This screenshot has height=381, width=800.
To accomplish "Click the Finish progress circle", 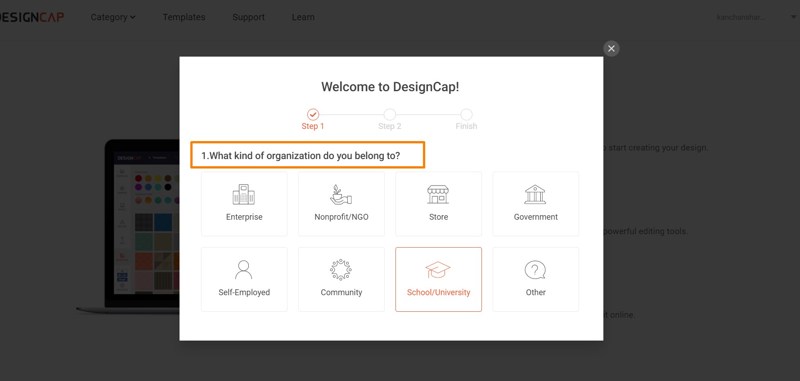I will (467, 115).
